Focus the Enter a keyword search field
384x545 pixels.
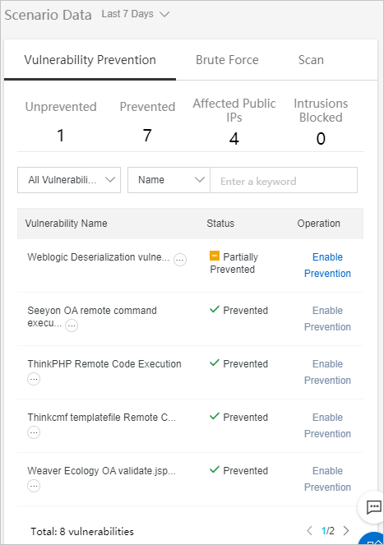[x=284, y=180]
